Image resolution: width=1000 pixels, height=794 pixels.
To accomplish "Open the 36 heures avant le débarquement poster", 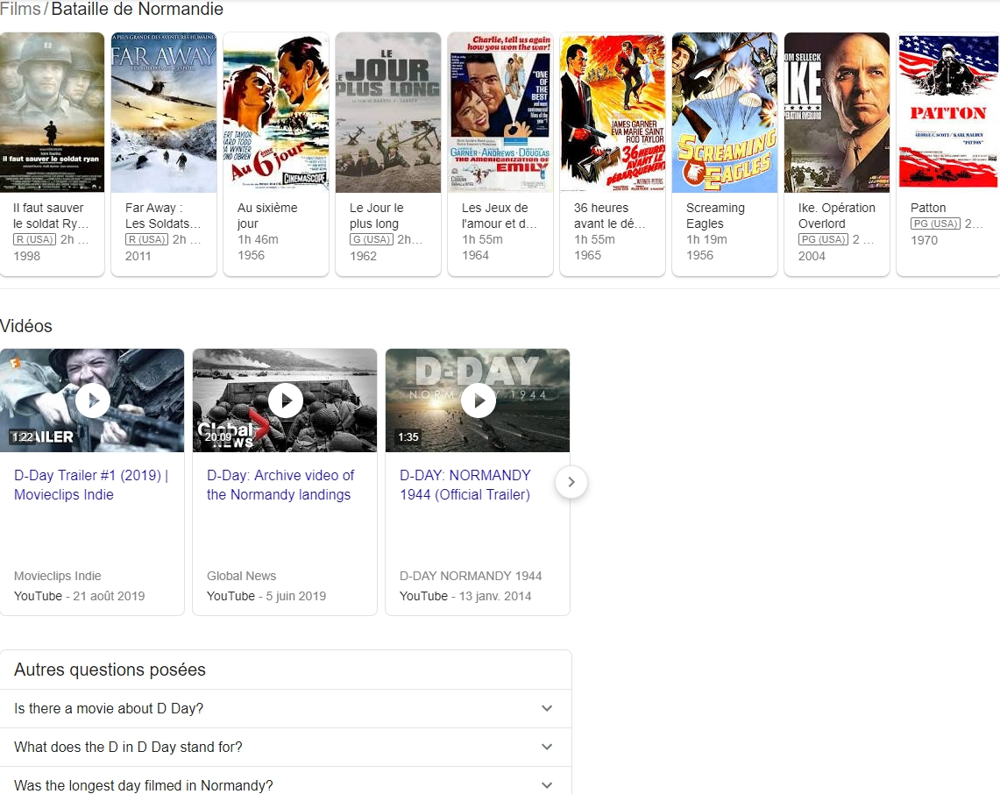I will [613, 112].
